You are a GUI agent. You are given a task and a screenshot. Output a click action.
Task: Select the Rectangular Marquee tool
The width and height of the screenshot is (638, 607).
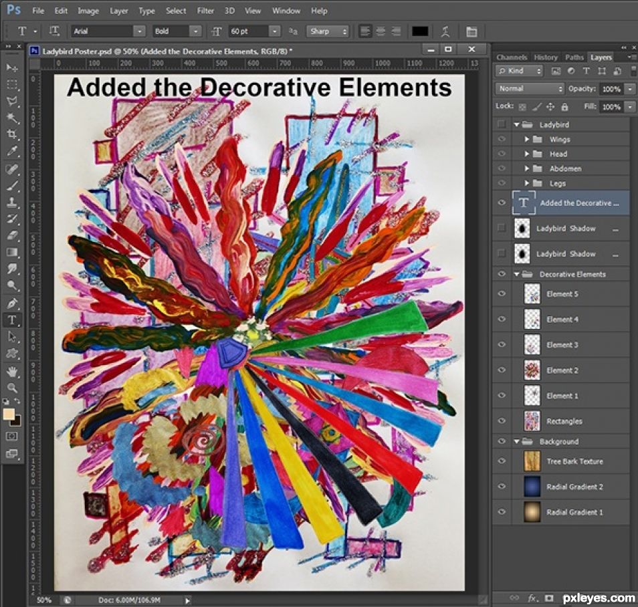[12, 85]
